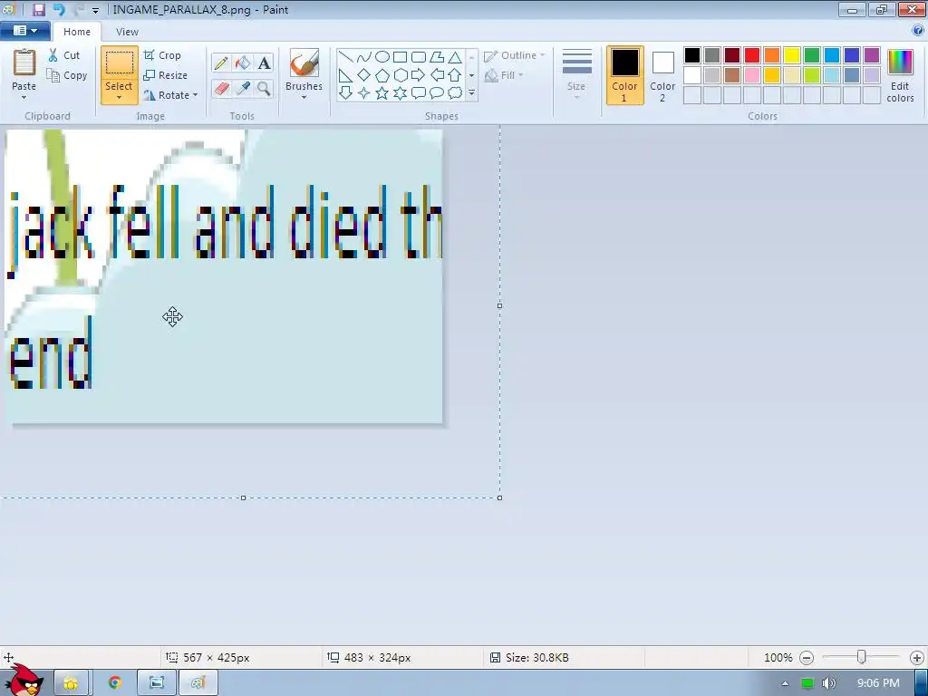The image size is (928, 696).
Task: Choose the Triangle shape
Action: pos(455,57)
